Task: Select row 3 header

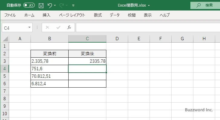Action: tap(5, 61)
